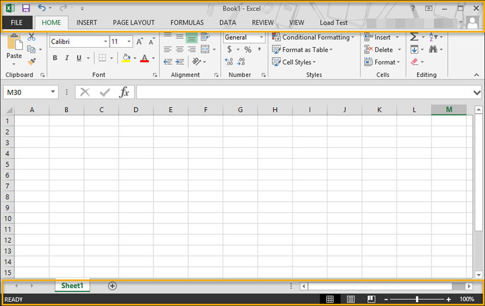485x306 pixels.
Task: Open the Font Color dropdown arrow
Action: (x=153, y=58)
